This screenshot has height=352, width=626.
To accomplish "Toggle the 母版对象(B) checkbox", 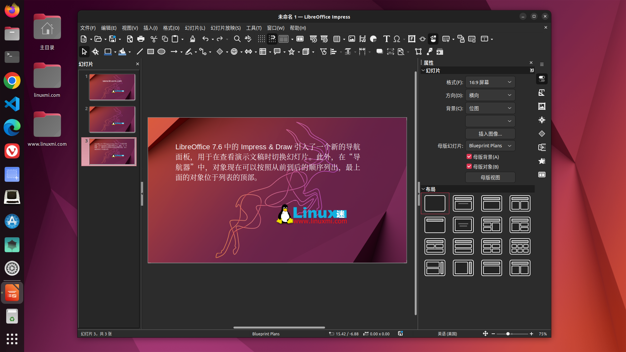I will (x=469, y=167).
